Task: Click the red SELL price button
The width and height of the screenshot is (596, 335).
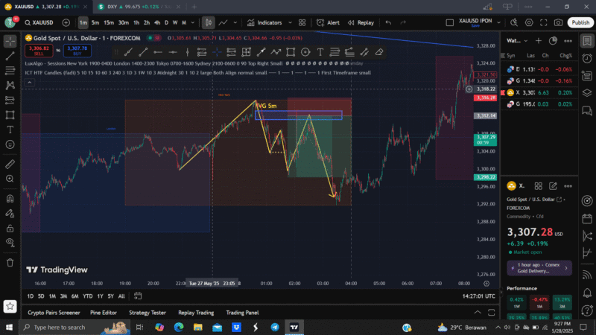Action: 37,49
